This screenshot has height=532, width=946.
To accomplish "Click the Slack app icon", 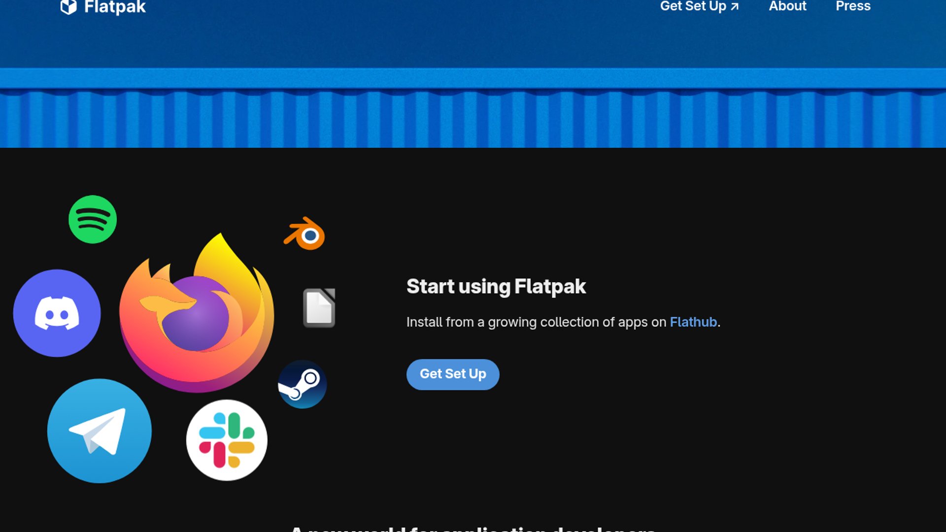I will pyautogui.click(x=227, y=440).
